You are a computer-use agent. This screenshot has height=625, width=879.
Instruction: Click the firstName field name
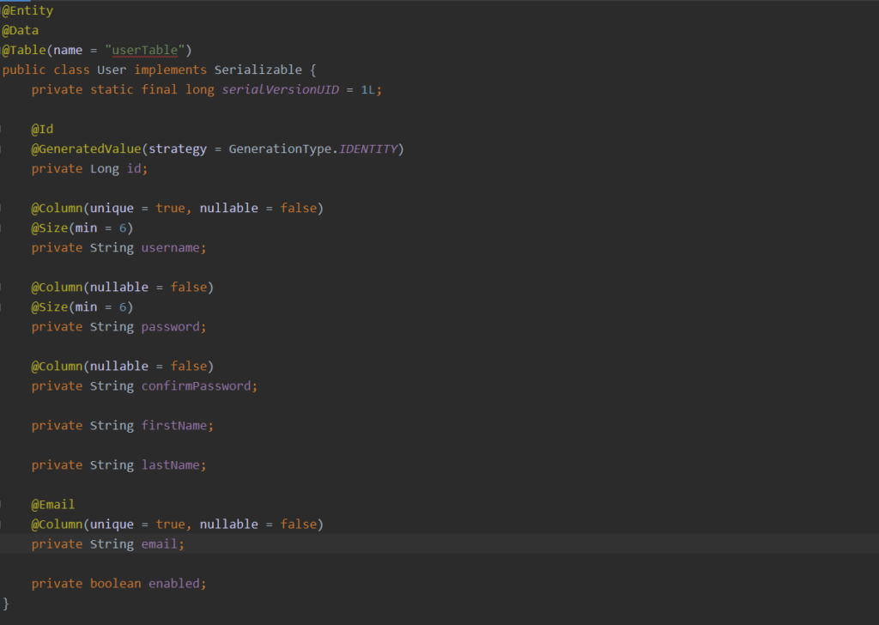tap(174, 425)
